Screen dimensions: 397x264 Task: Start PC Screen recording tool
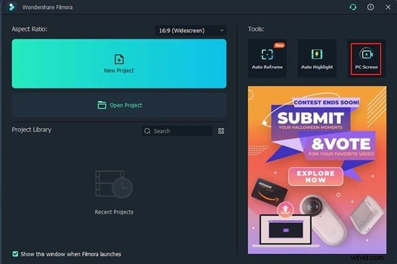(366, 59)
